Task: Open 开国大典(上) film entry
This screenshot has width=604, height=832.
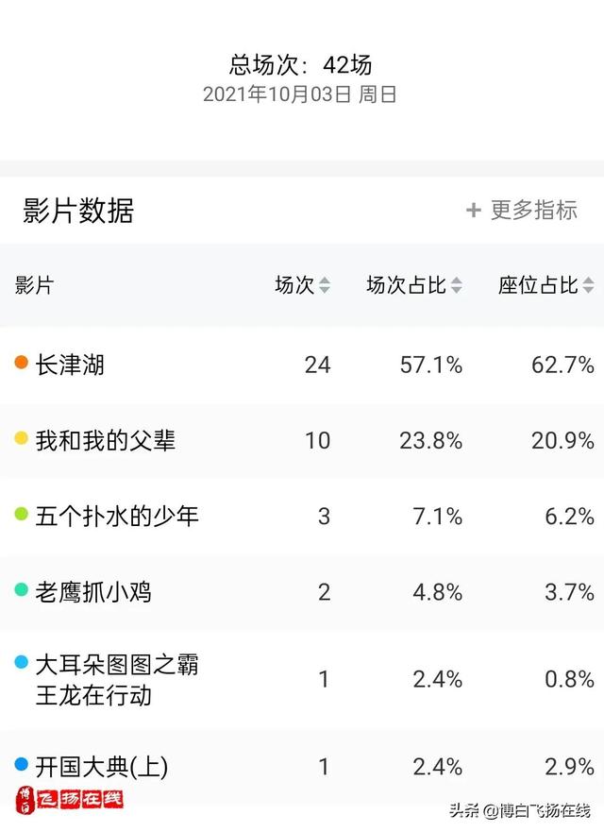Action: [102, 767]
